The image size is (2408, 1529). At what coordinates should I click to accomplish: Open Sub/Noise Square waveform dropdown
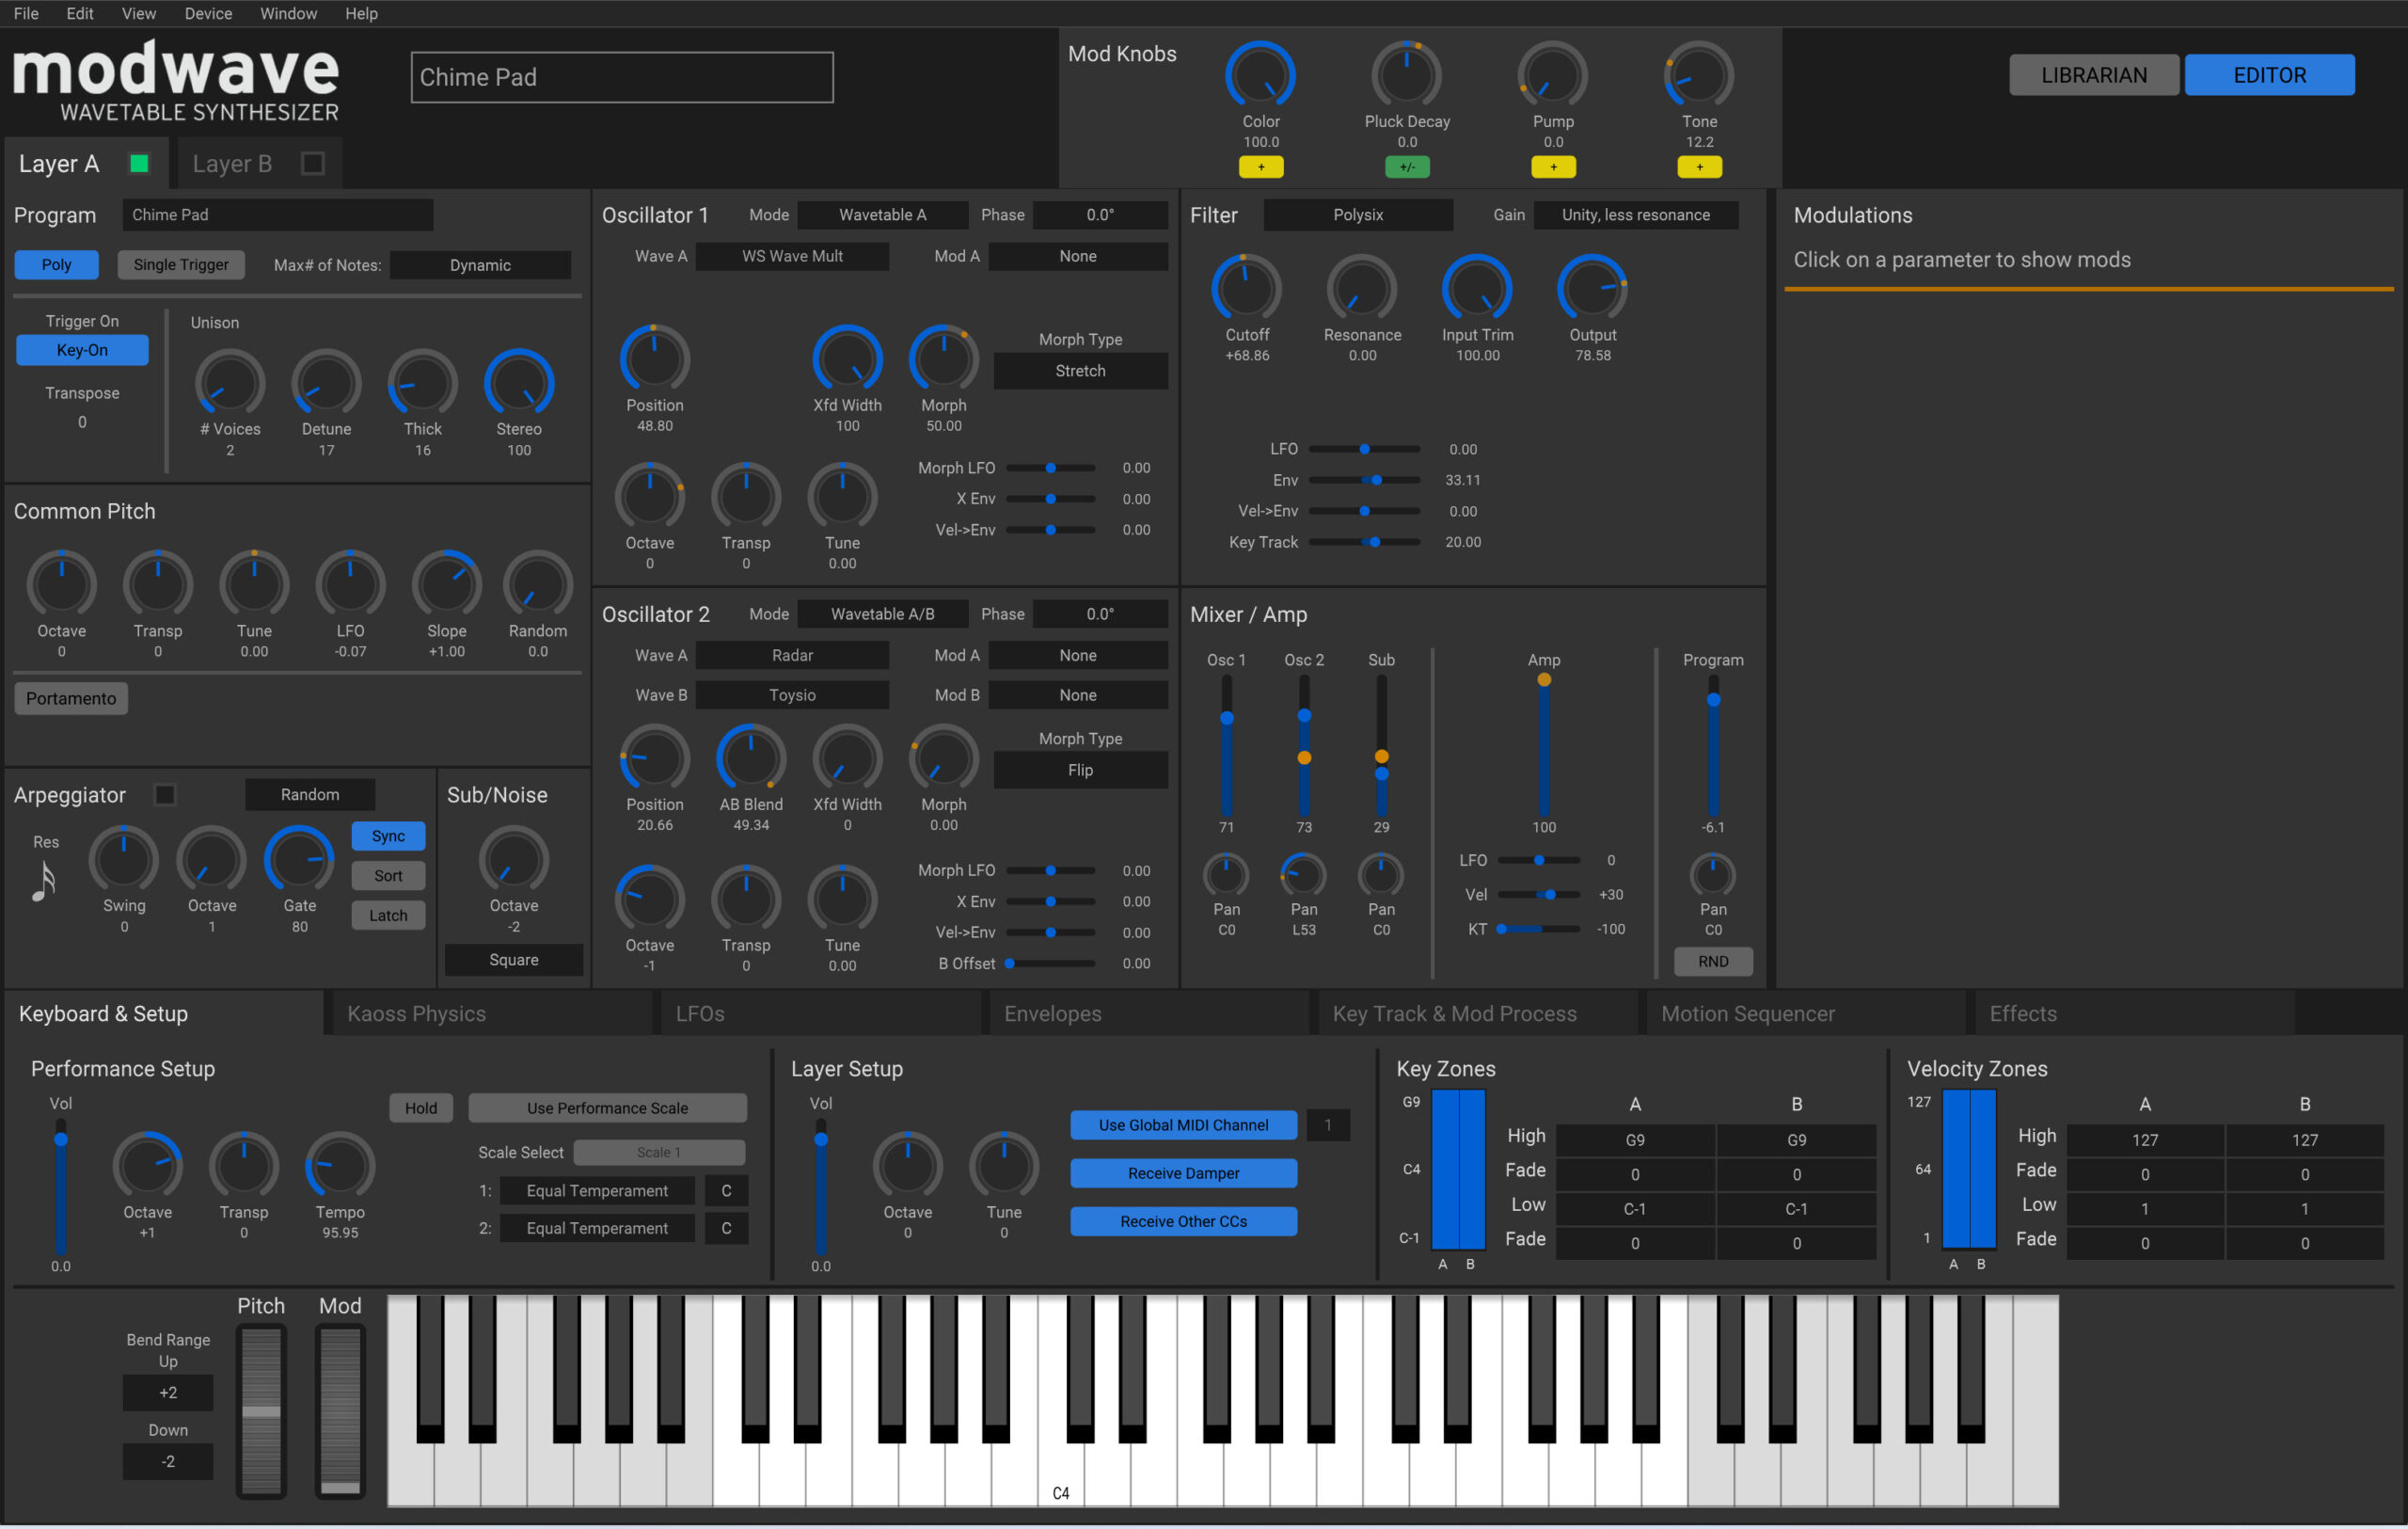click(x=513, y=960)
